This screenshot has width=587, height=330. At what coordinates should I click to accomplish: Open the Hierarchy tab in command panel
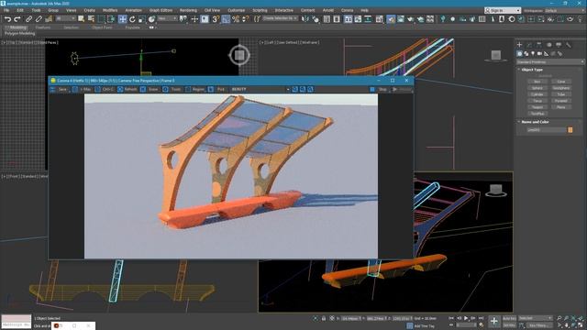[x=539, y=45]
